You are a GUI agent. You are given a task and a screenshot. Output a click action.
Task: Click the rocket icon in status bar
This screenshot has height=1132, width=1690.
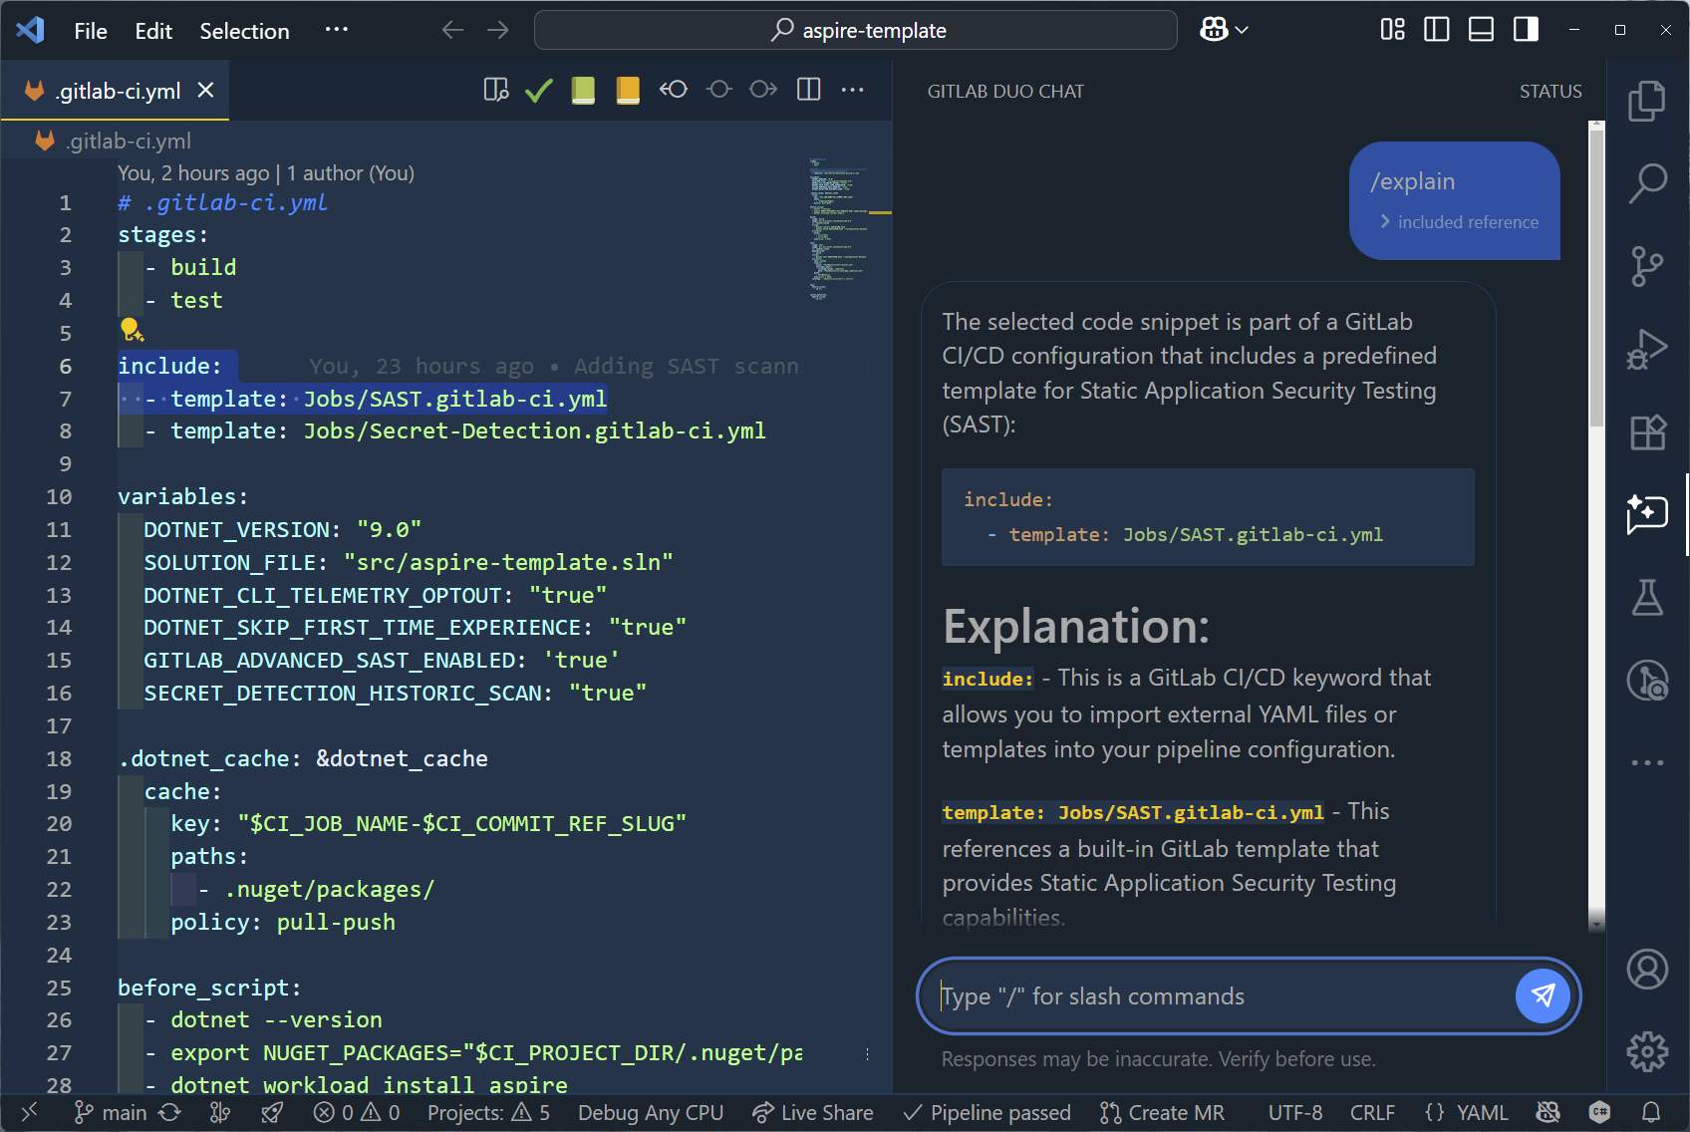(x=272, y=1112)
